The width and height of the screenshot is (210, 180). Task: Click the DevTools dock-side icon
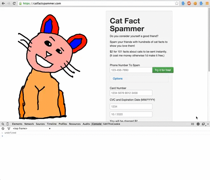click(x=203, y=124)
